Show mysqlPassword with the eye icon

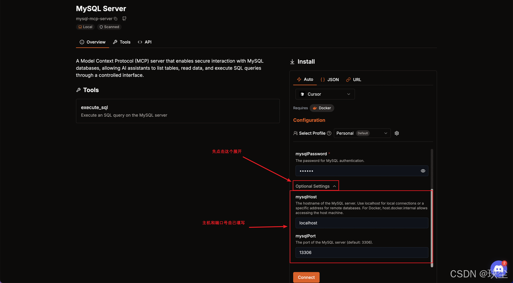coord(423,171)
